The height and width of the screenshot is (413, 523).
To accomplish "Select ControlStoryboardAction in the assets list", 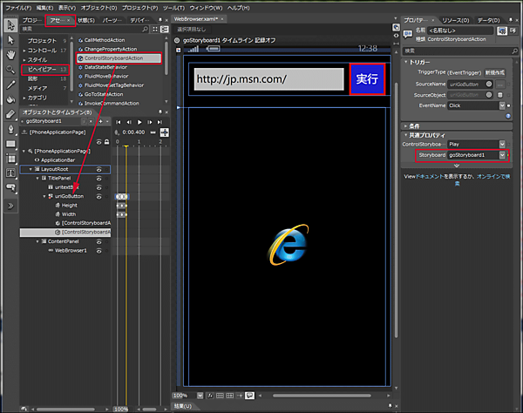I will 113,58.
